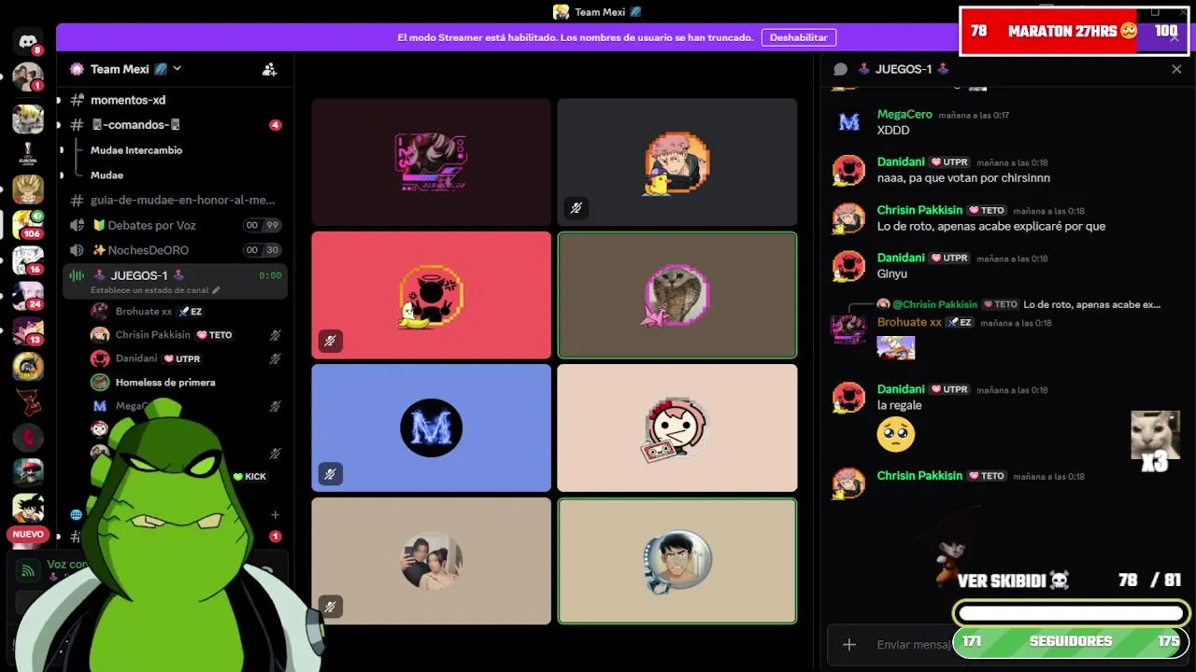Click the couple photo server icon with badge 1
Screen dimensions: 1196x672
pos(28,76)
